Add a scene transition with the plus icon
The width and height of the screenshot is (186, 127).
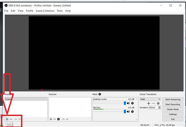[x=149, y=103]
